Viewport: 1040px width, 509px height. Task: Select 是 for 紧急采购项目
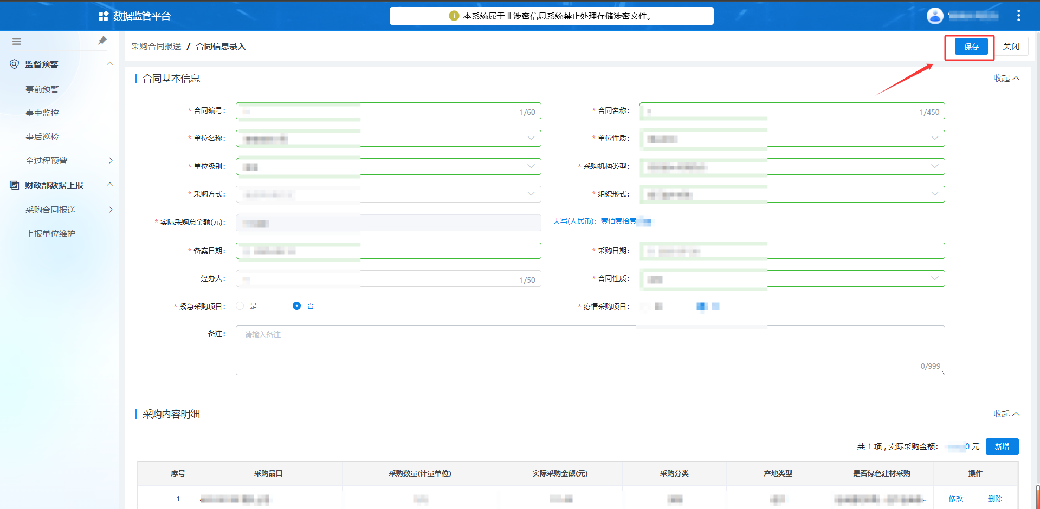(x=240, y=306)
